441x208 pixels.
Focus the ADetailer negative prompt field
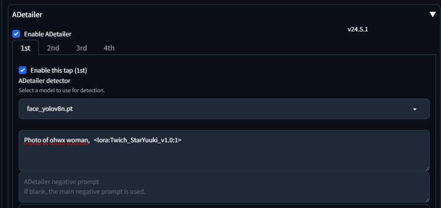click(224, 187)
